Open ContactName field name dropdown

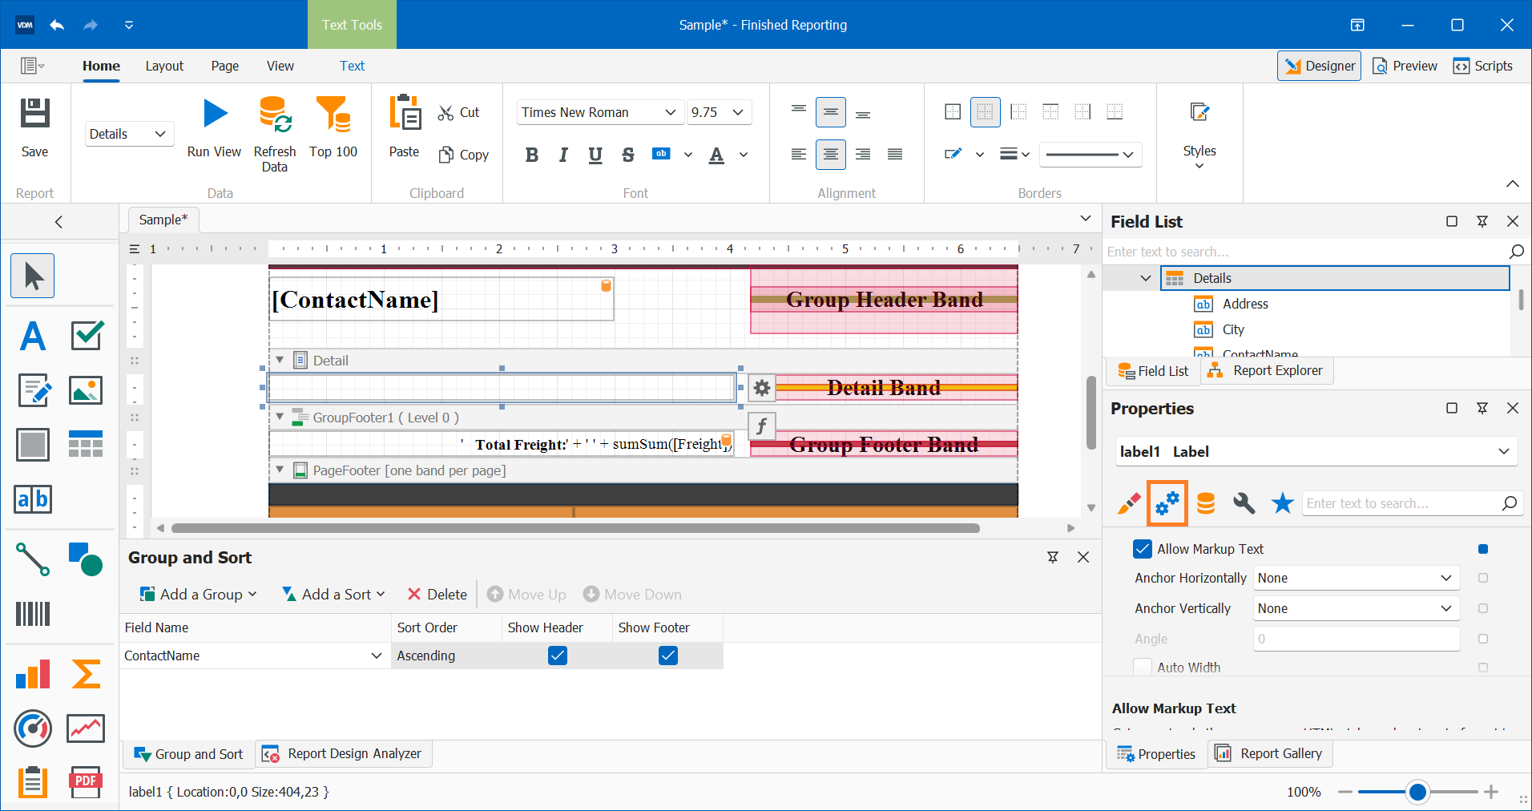376,656
